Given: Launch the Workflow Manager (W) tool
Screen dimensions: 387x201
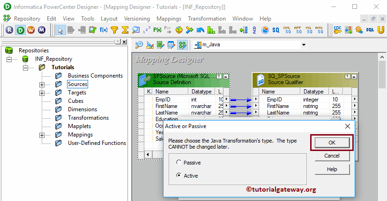Looking at the screenshot, I should (x=31, y=30).
